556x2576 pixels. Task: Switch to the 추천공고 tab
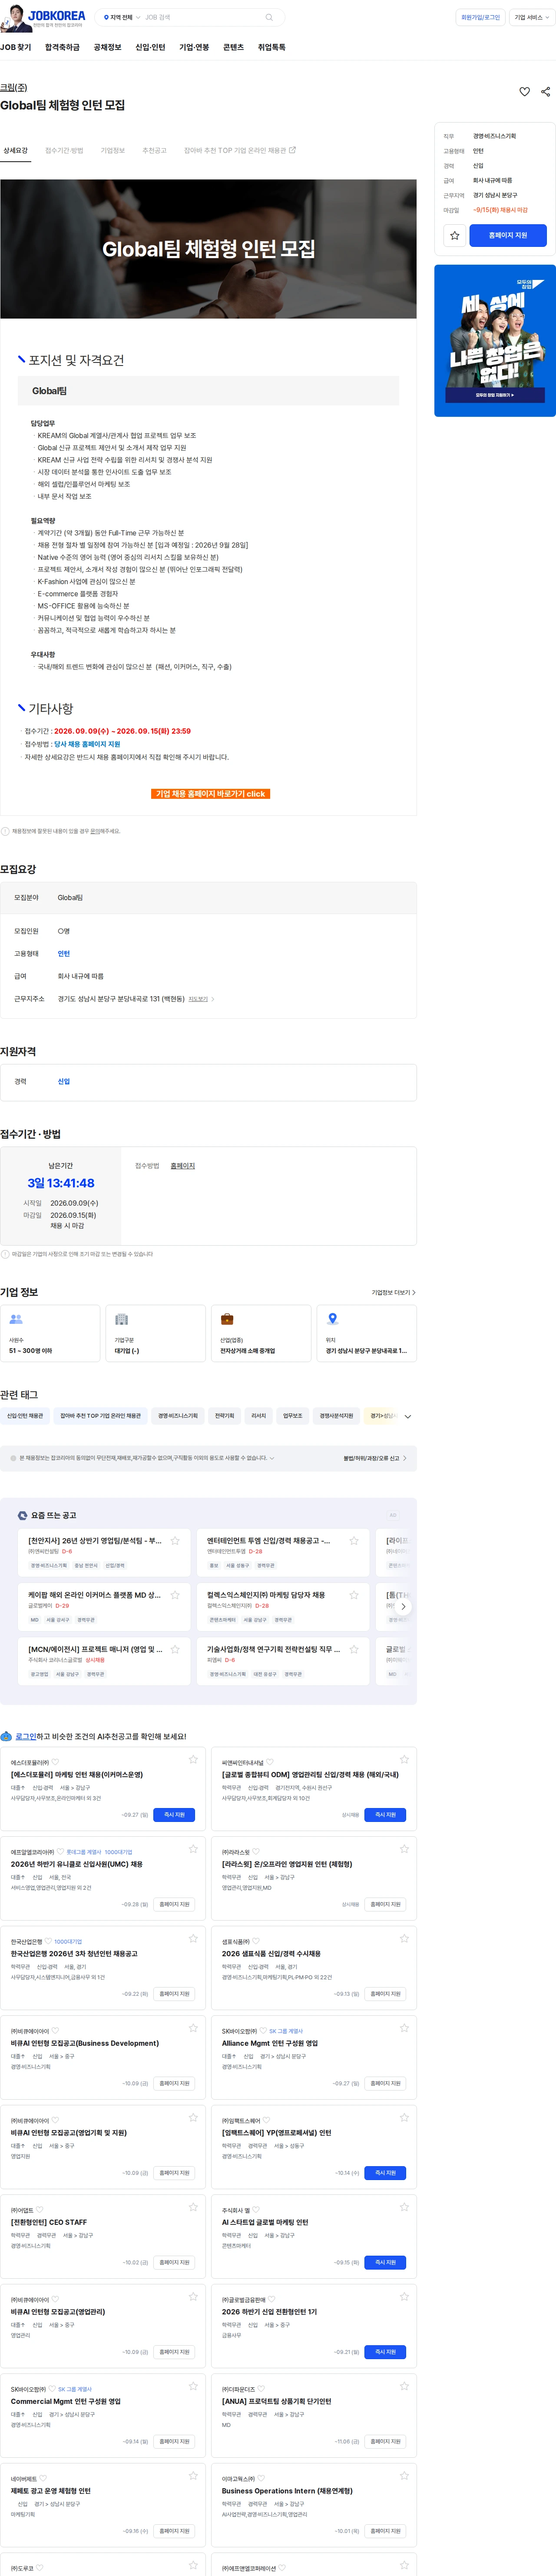[x=154, y=150]
